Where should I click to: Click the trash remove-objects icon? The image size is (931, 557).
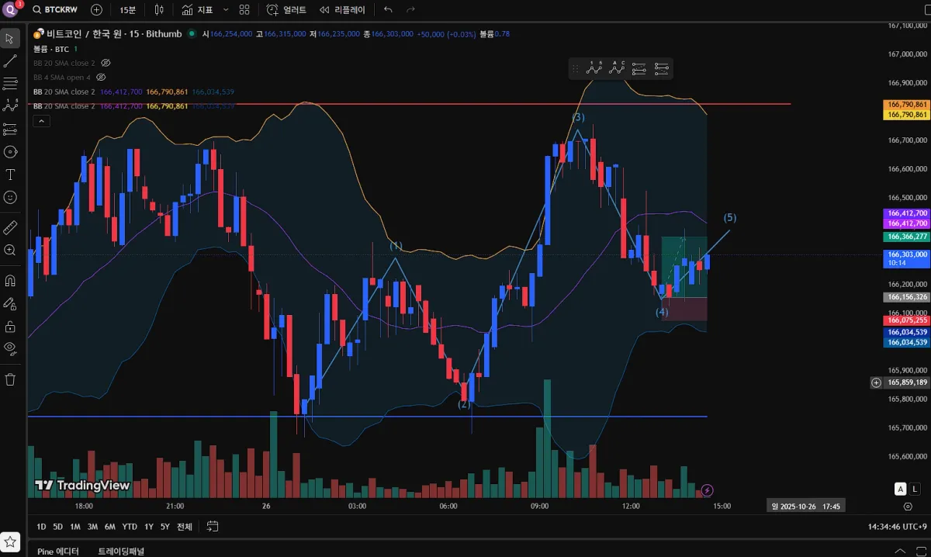[x=11, y=379]
